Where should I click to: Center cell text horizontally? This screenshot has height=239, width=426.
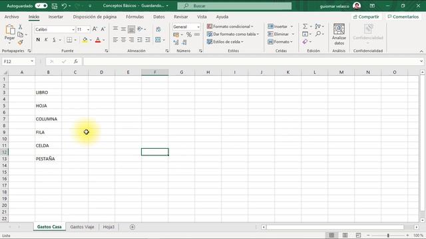[x=123, y=40]
